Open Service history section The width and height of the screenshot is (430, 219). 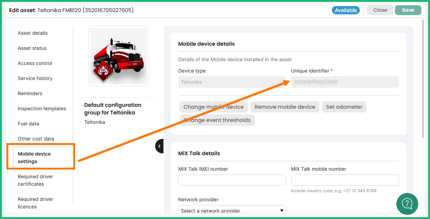35,79
